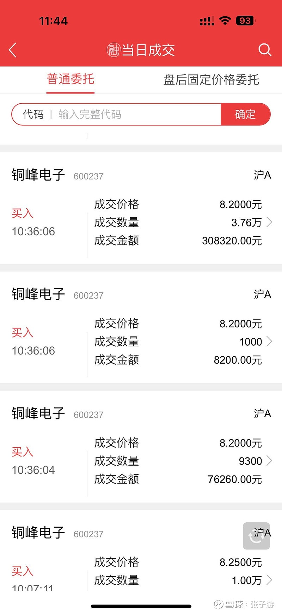Viewport: 282px width, 613px height.
Task: Tap the floating refresh icon
Action: tap(256, 536)
